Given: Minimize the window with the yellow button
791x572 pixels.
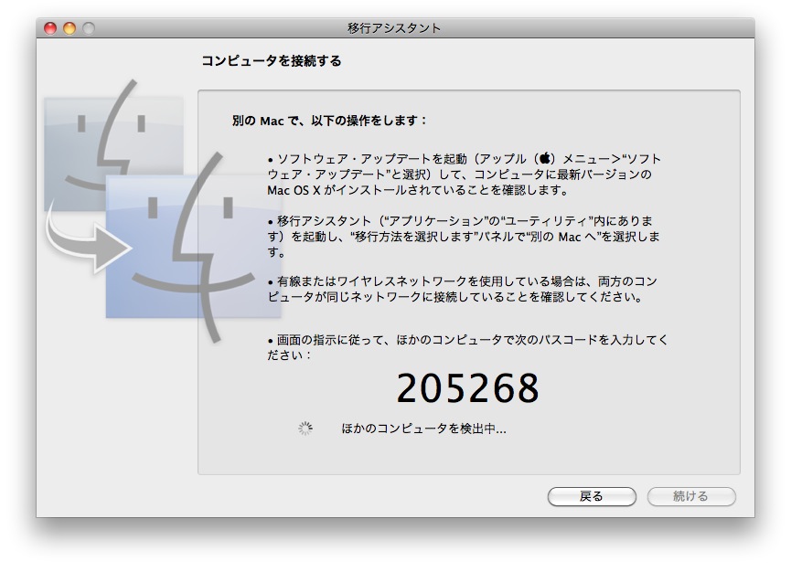Looking at the screenshot, I should click(x=69, y=28).
